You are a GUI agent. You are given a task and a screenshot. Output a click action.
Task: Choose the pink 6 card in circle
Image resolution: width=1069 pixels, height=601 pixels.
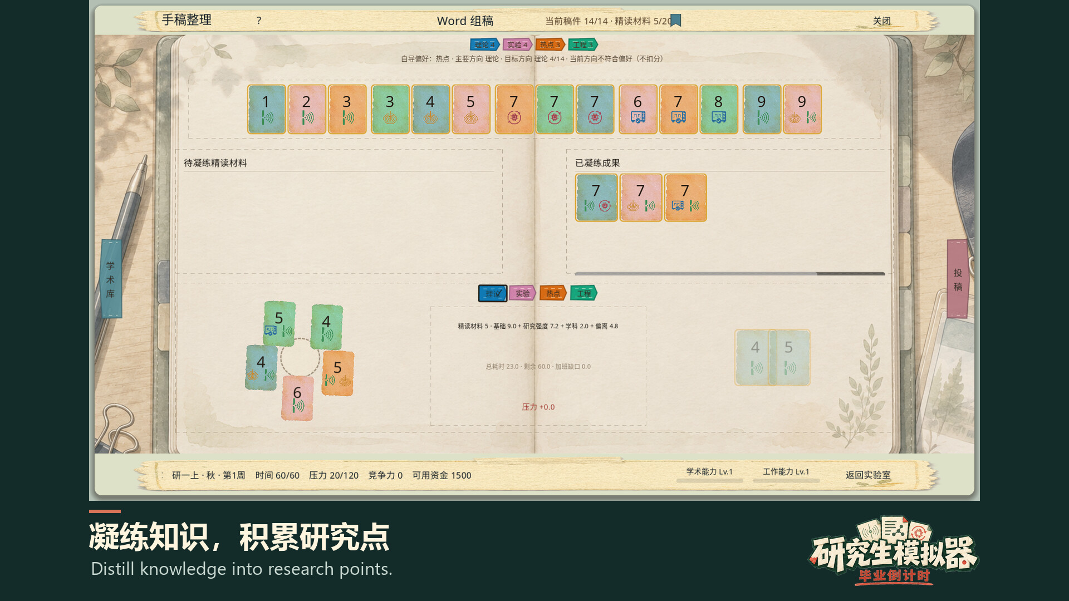pyautogui.click(x=297, y=398)
